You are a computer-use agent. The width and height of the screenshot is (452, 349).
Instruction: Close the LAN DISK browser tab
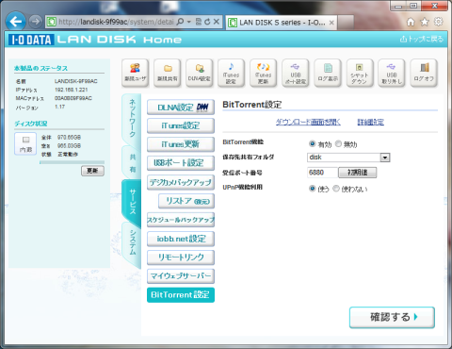(331, 23)
